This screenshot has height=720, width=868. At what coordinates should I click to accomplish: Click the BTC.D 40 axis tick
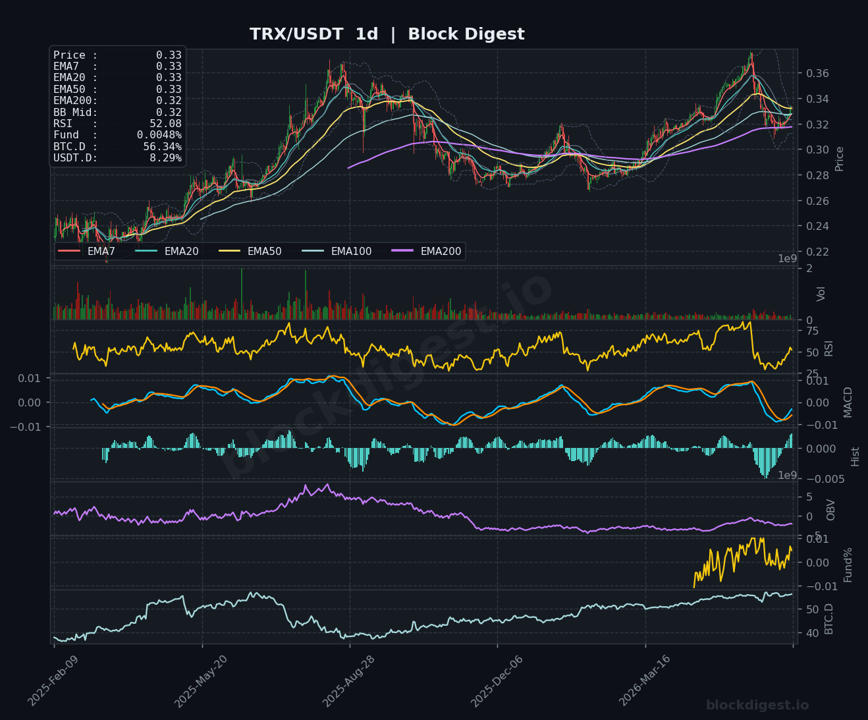813,633
